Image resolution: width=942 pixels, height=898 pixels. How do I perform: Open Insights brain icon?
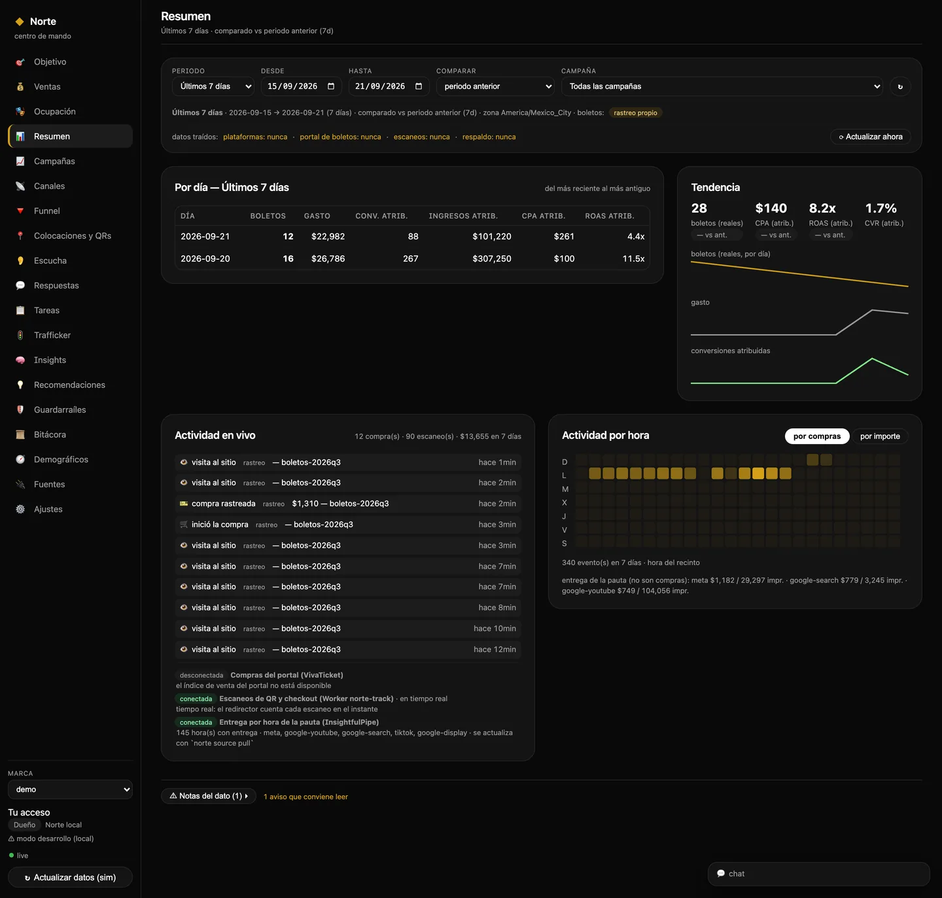pos(20,360)
